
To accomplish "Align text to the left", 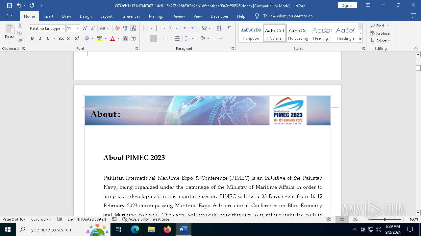I will (146, 38).
